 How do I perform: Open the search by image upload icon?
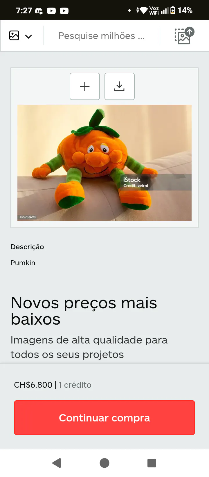[184, 36]
